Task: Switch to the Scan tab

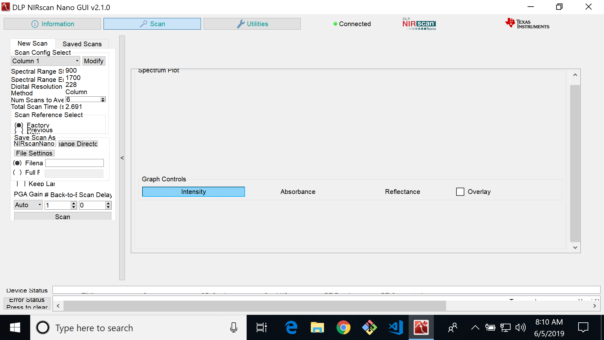Action: click(x=152, y=24)
